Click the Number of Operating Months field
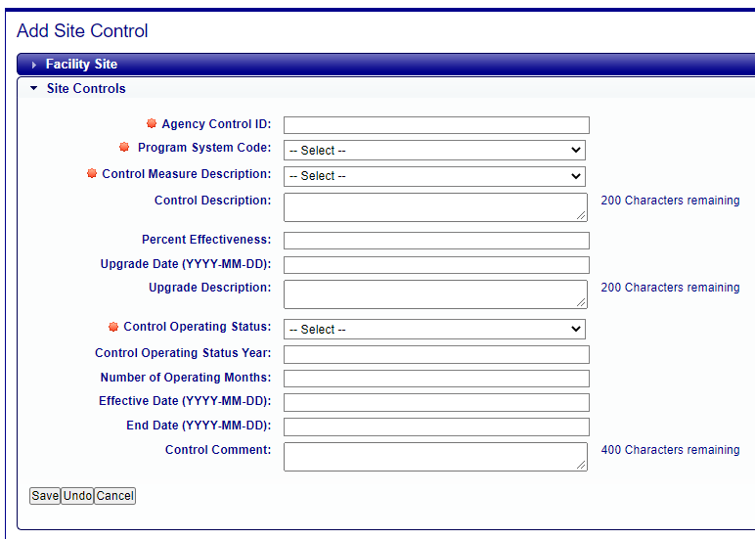 click(436, 379)
